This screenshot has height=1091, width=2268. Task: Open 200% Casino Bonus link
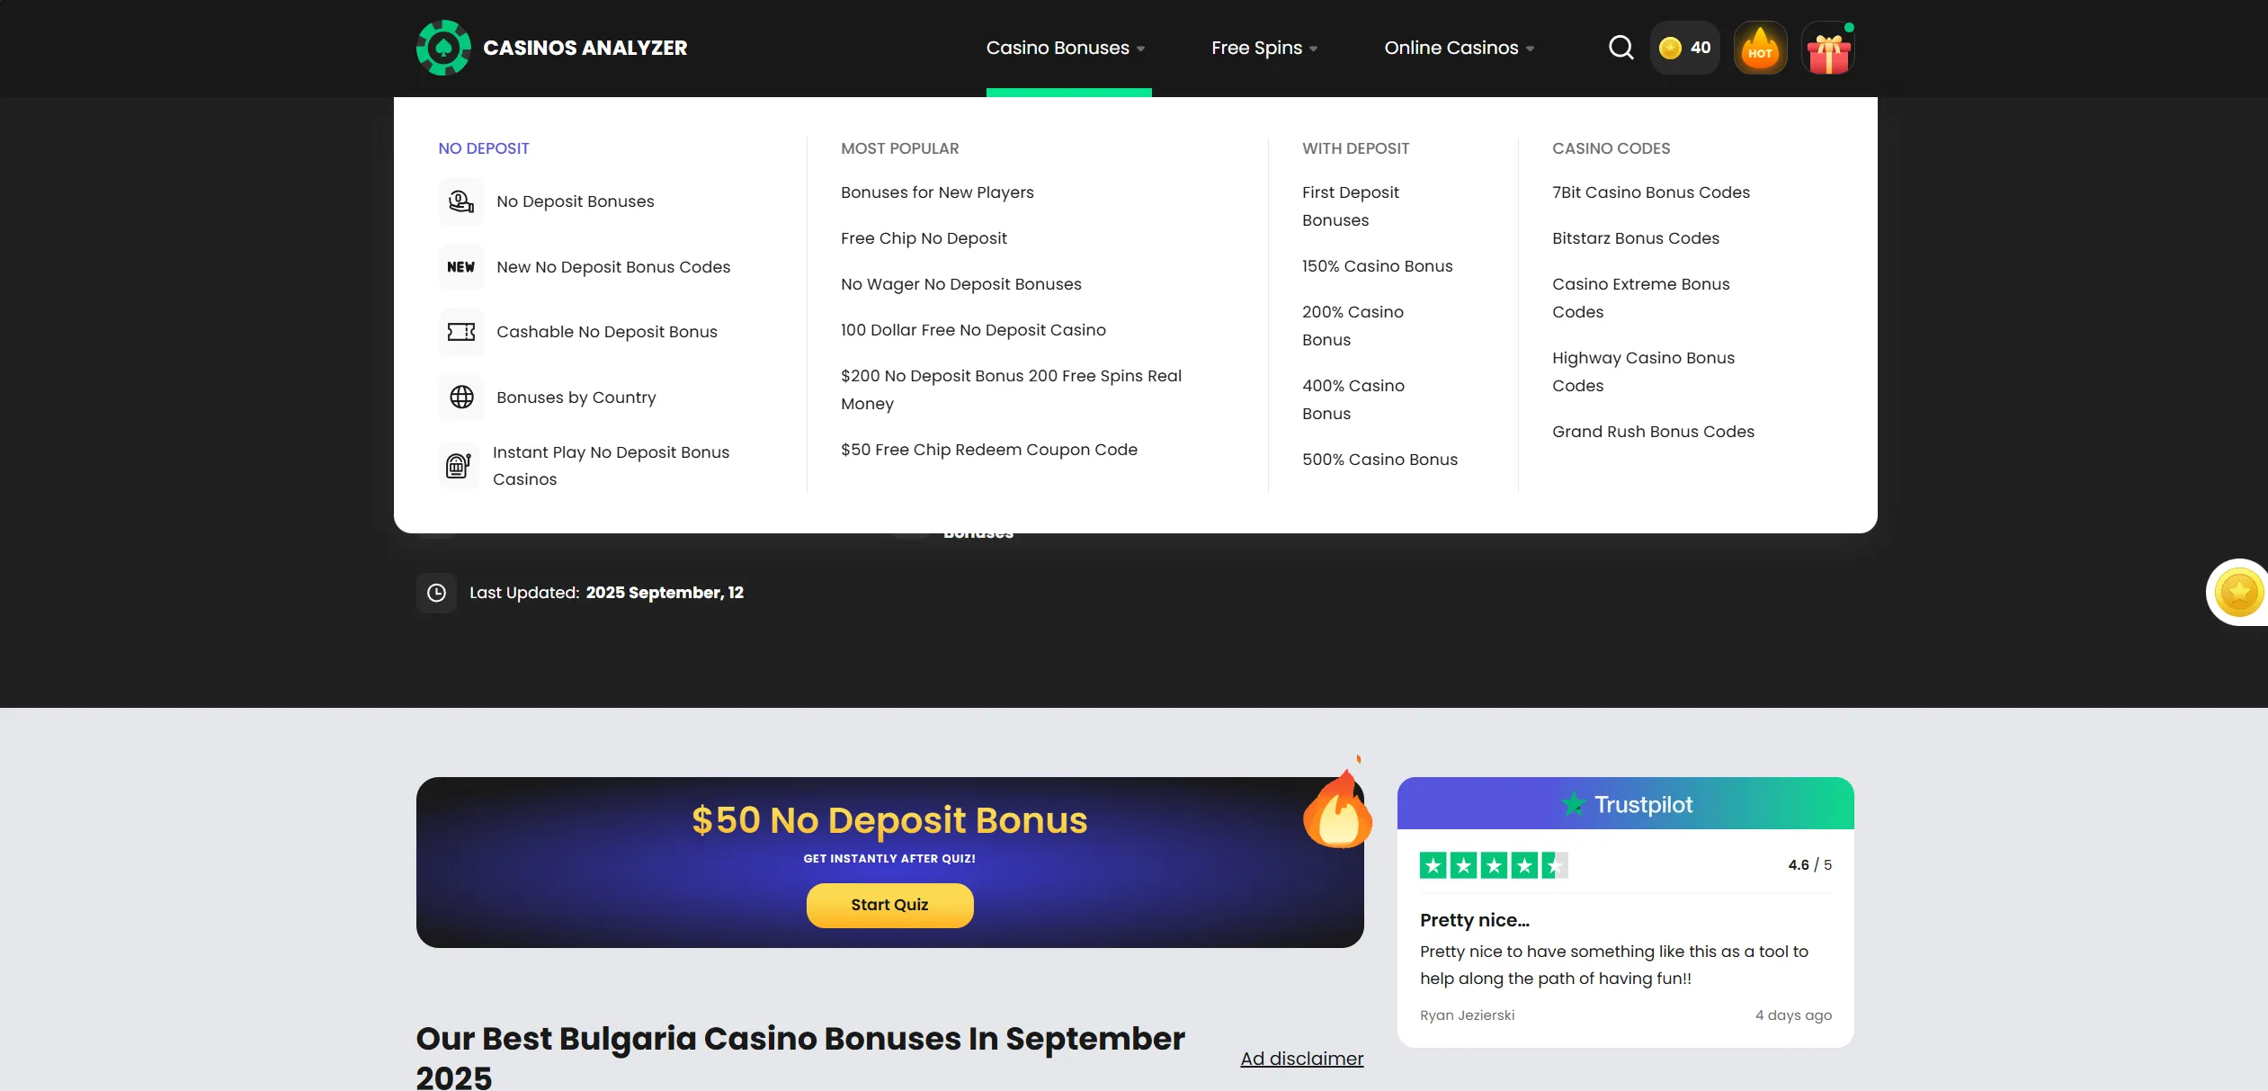pos(1353,326)
